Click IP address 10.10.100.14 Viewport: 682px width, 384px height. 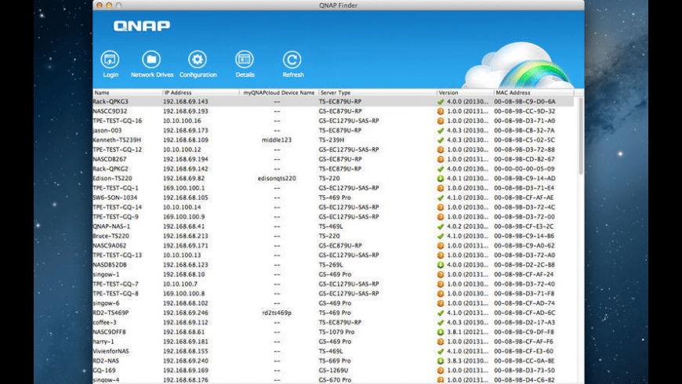pyautogui.click(x=182, y=208)
